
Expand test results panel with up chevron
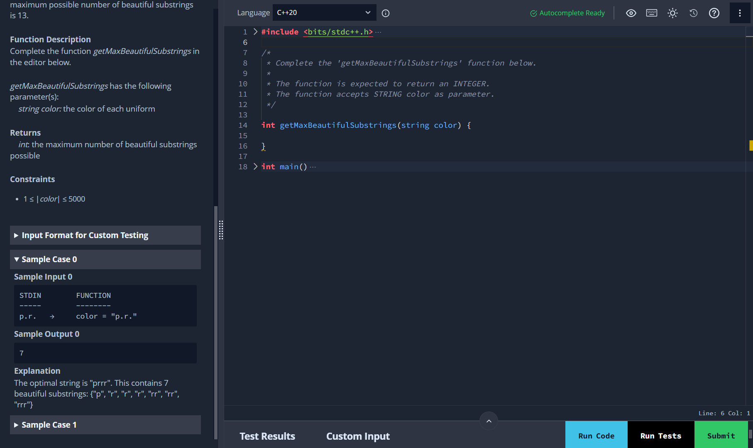[x=489, y=421]
